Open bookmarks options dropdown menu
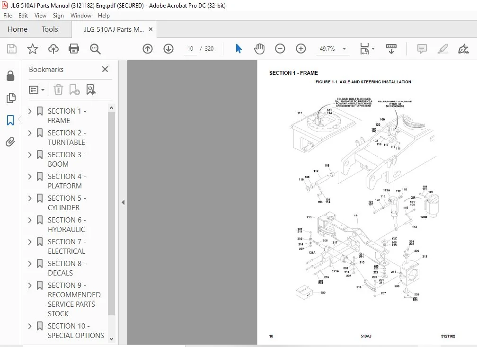This screenshot has height=347, width=477. 36,89
